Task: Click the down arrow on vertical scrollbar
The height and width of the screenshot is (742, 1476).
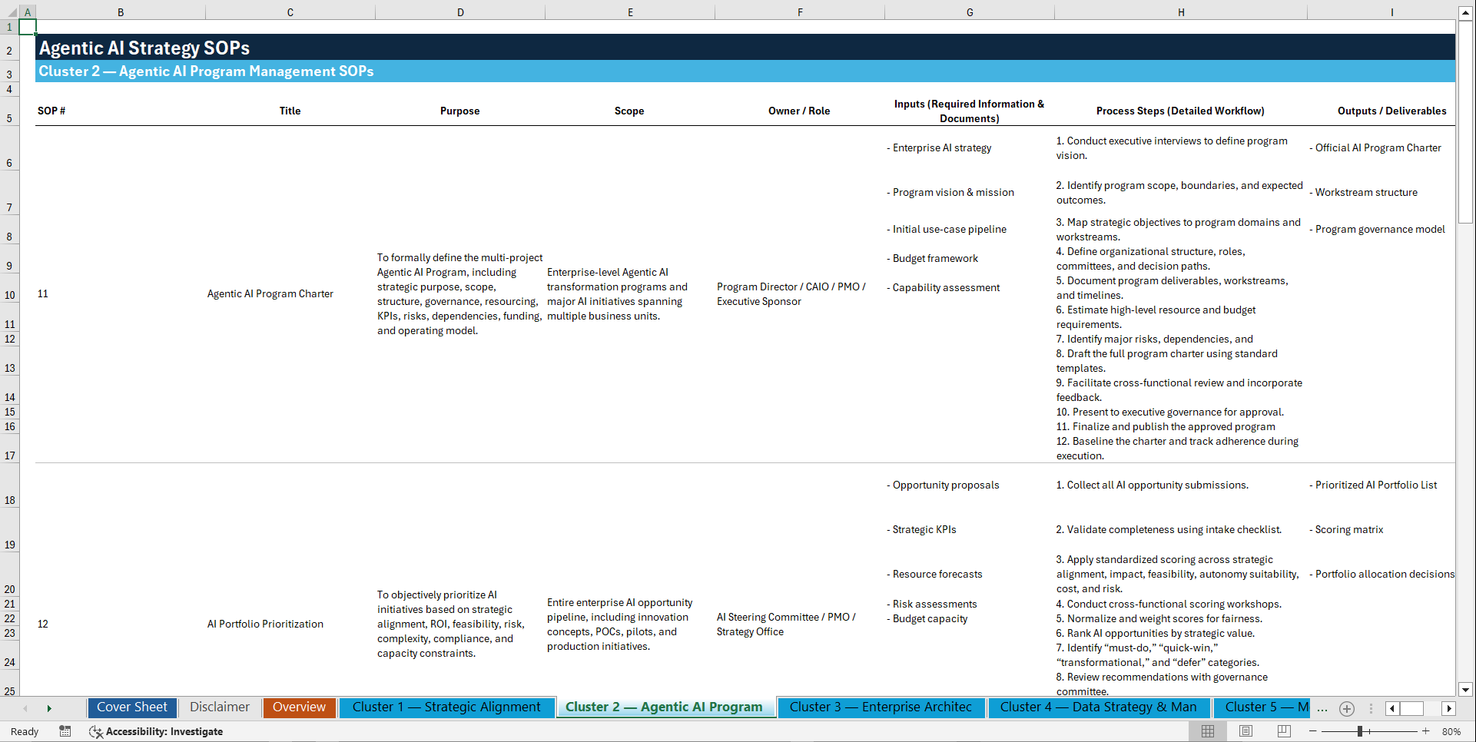Action: coord(1466,690)
